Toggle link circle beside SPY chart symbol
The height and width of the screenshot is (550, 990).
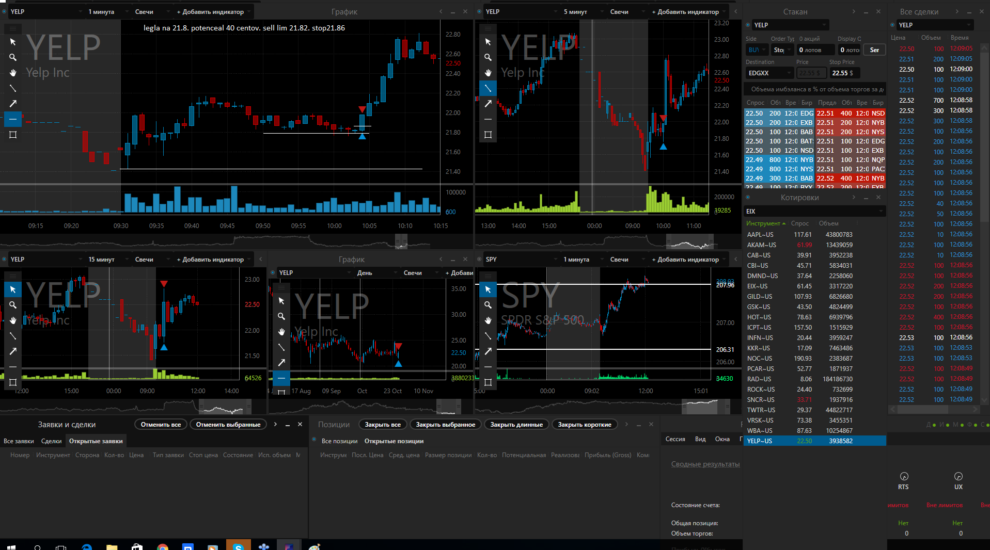click(x=479, y=259)
